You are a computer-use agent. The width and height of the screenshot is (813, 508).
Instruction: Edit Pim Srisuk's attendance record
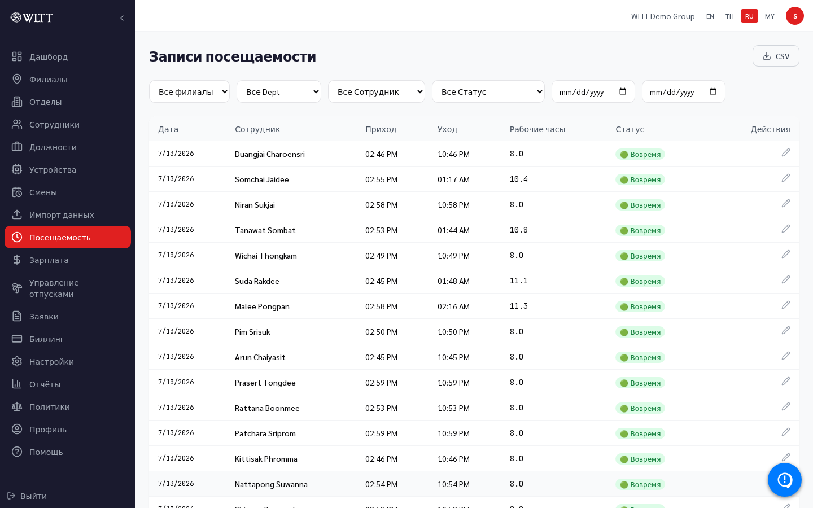click(x=786, y=330)
